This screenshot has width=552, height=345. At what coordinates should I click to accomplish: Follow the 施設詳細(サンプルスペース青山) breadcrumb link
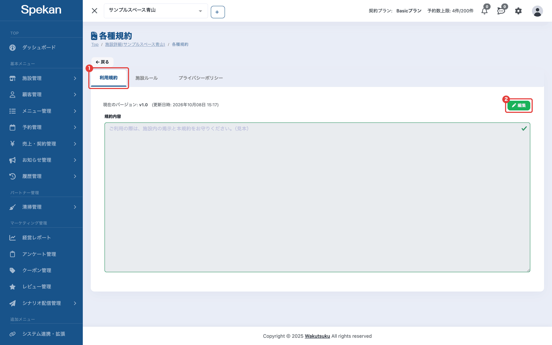[x=135, y=45]
